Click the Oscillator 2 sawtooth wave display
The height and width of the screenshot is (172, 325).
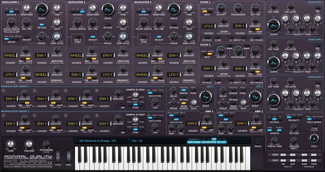(x=108, y=9)
